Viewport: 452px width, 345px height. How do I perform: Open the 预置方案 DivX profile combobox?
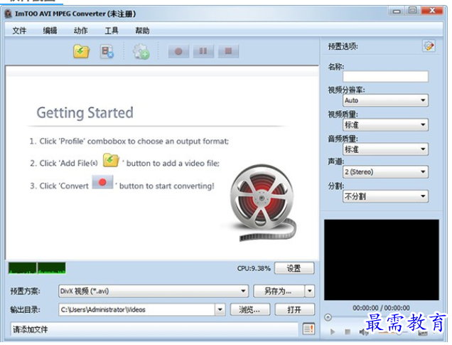(x=154, y=291)
